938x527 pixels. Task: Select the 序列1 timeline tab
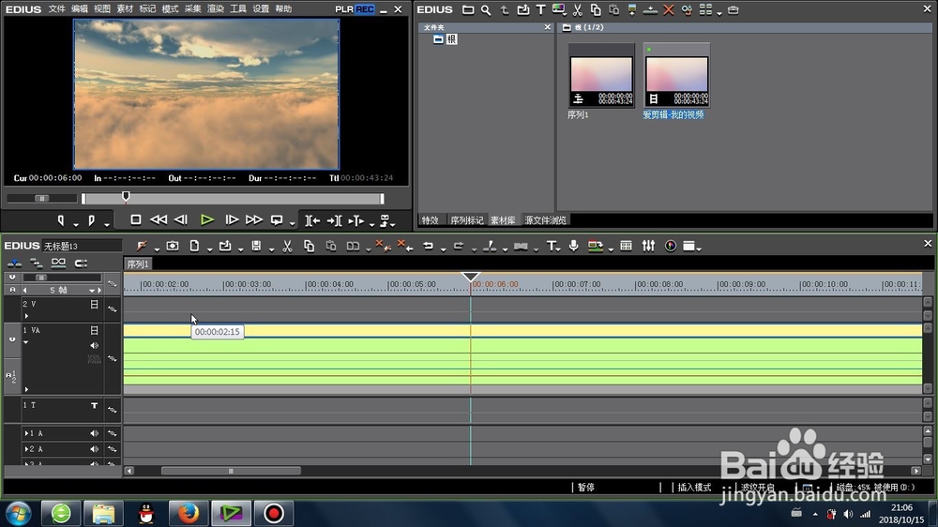tap(138, 263)
